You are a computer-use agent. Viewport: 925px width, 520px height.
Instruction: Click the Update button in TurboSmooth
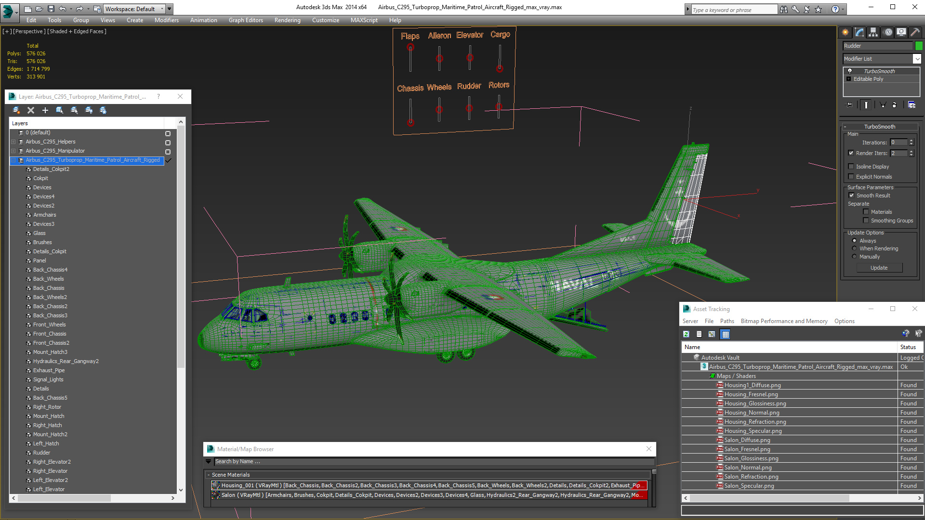(879, 268)
